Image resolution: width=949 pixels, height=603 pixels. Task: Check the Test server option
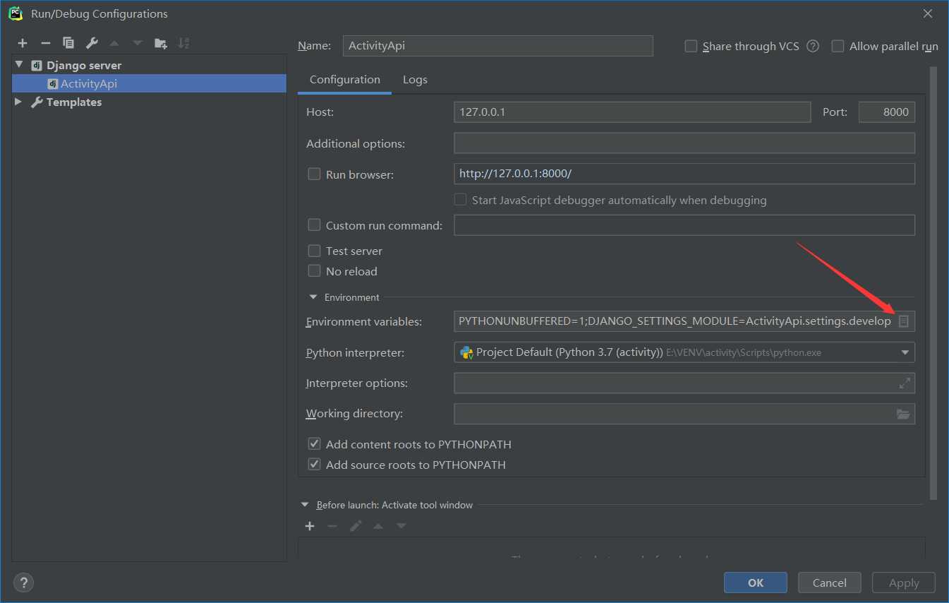(315, 251)
